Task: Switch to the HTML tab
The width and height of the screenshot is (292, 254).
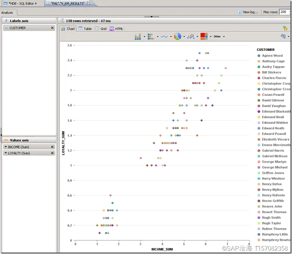Action: pos(116,28)
